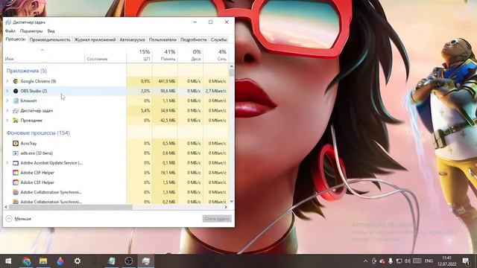477x268 pixels.
Task: Open the droplet app on taskbar
Action: point(60,261)
